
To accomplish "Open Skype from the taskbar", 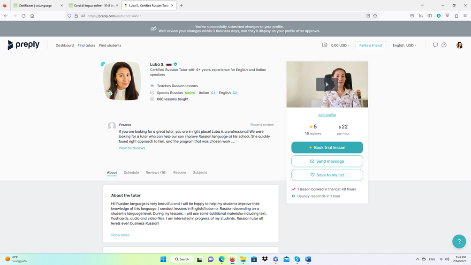I will tap(297, 259).
